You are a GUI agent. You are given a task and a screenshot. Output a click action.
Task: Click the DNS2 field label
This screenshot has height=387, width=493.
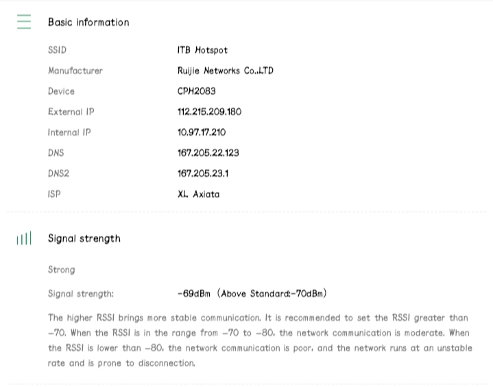(58, 174)
